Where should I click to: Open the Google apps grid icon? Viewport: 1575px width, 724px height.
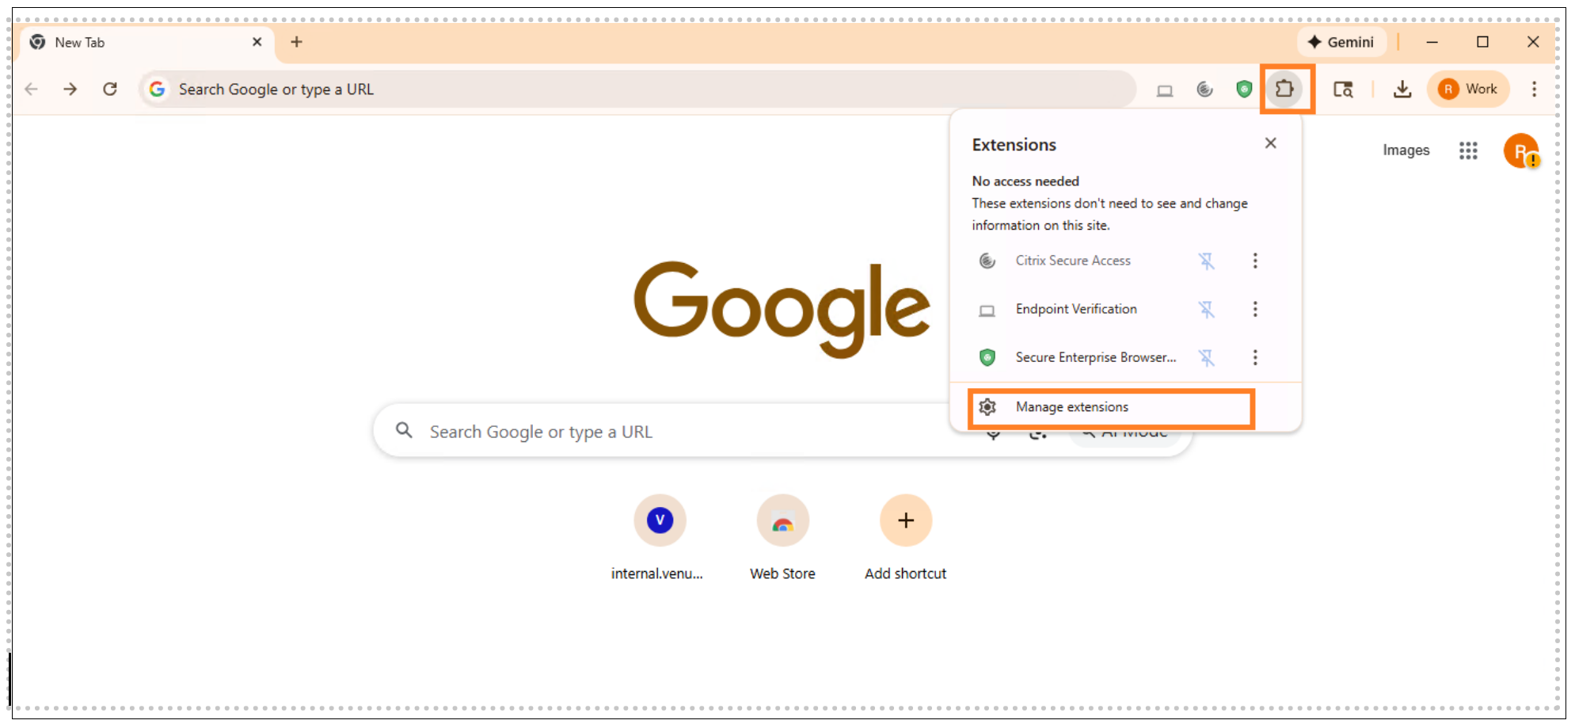click(1468, 150)
